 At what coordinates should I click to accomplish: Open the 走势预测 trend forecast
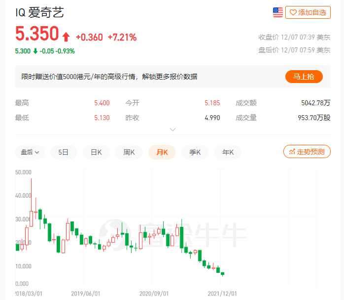coord(307,152)
